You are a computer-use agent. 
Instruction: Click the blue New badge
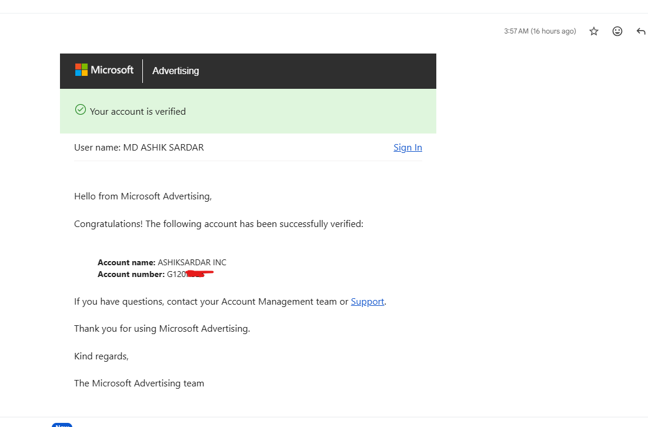tap(62, 425)
